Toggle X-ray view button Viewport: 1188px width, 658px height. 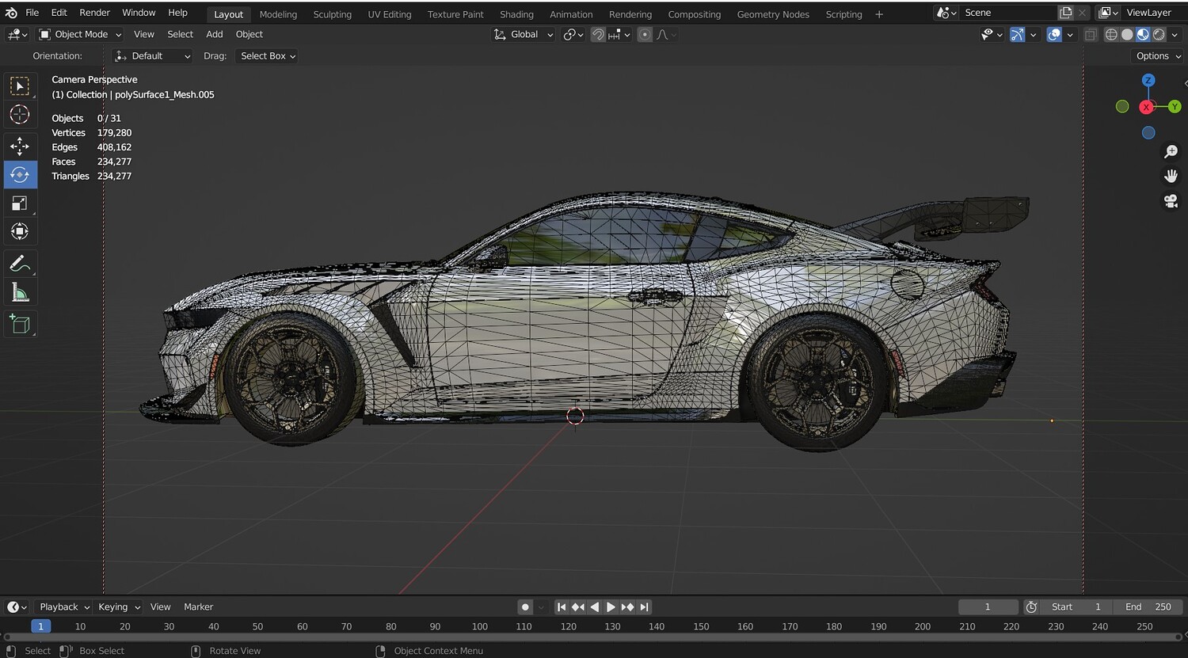click(1091, 35)
